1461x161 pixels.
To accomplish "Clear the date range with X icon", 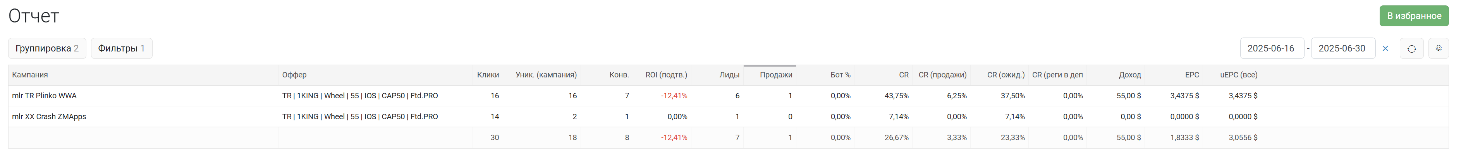I will [x=1385, y=49].
